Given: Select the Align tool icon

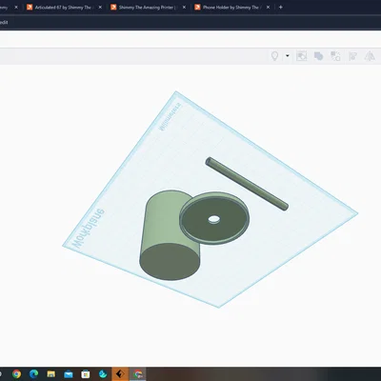Looking at the screenshot, I should click(352, 56).
